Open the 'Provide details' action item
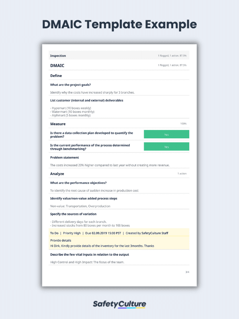Viewport: 239px width, 319px height. click(61, 240)
